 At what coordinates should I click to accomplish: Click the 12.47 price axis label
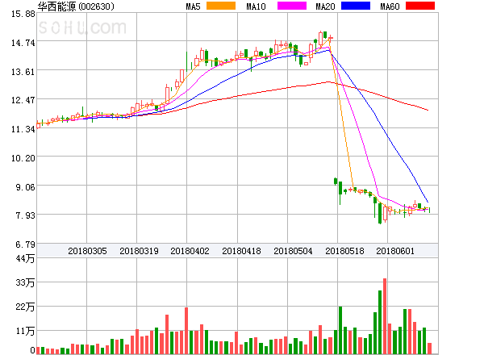click(23, 100)
